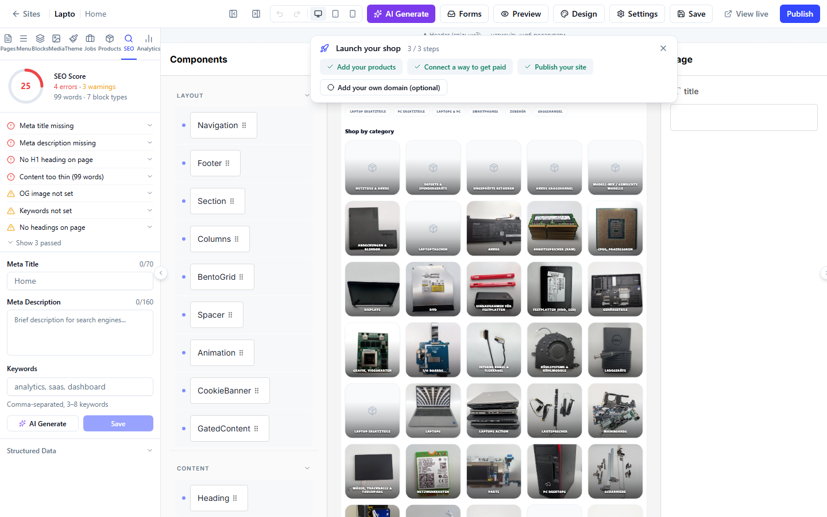
Task: Toggle the left panel layout icon
Action: [233, 14]
